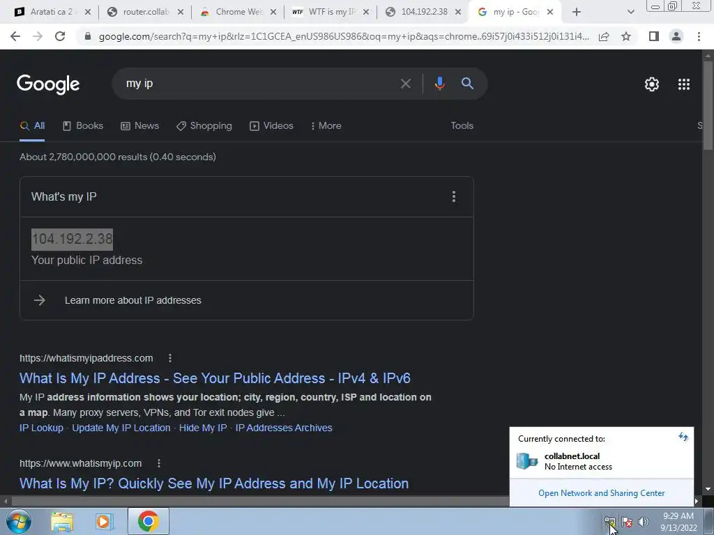The image size is (714, 535).
Task: Switch to 104.192.2.38 tab
Action: point(424,12)
